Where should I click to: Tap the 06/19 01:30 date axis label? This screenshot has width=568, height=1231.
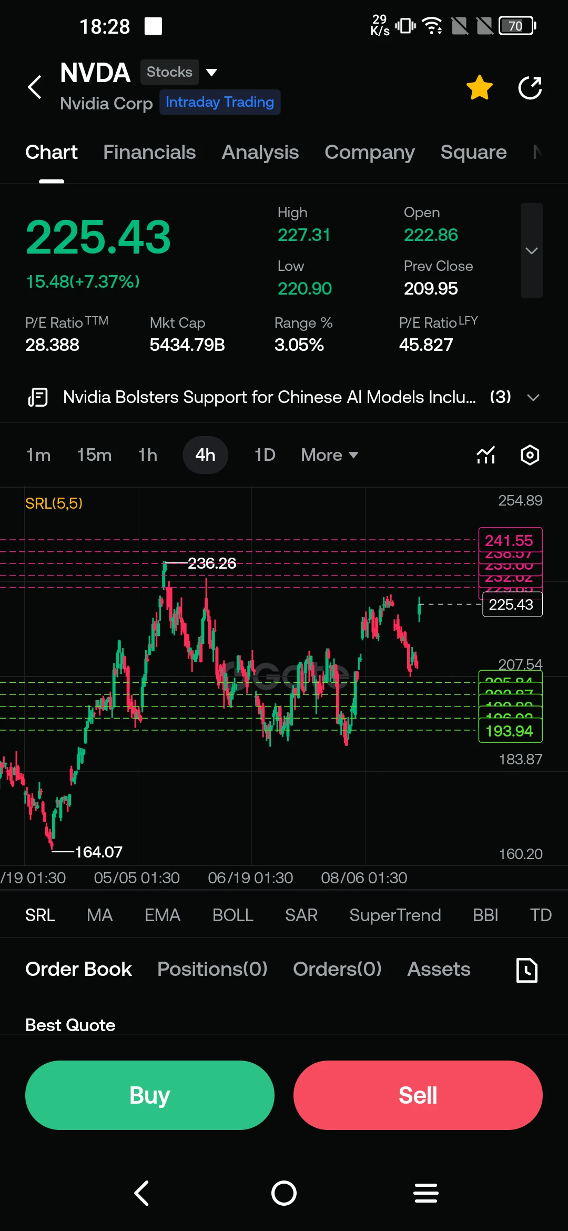[x=250, y=877]
